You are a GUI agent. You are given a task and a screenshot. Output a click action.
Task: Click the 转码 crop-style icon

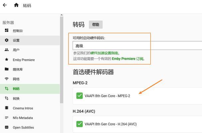(x=7, y=88)
